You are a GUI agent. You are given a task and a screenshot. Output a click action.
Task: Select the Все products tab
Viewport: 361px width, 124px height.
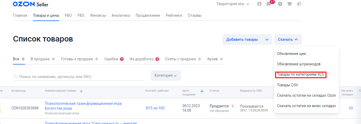click(x=19, y=59)
